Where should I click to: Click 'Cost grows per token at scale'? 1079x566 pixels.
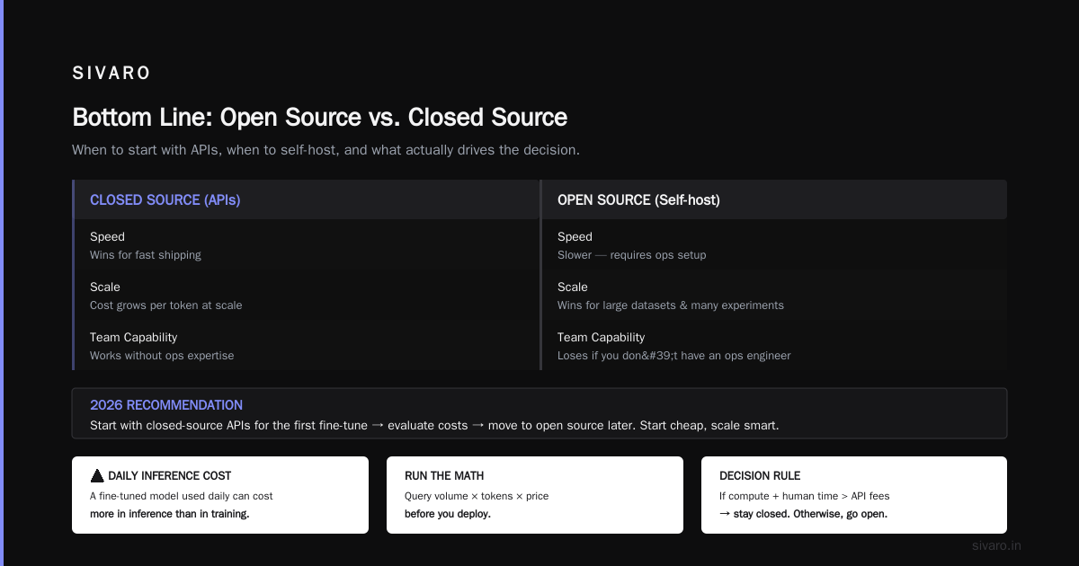coord(166,305)
